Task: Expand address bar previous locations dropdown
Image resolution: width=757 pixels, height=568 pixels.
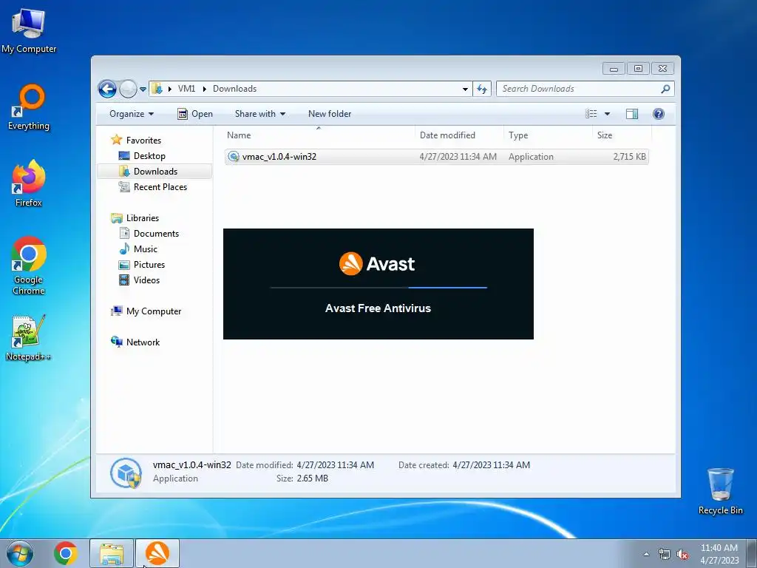Action: (465, 89)
